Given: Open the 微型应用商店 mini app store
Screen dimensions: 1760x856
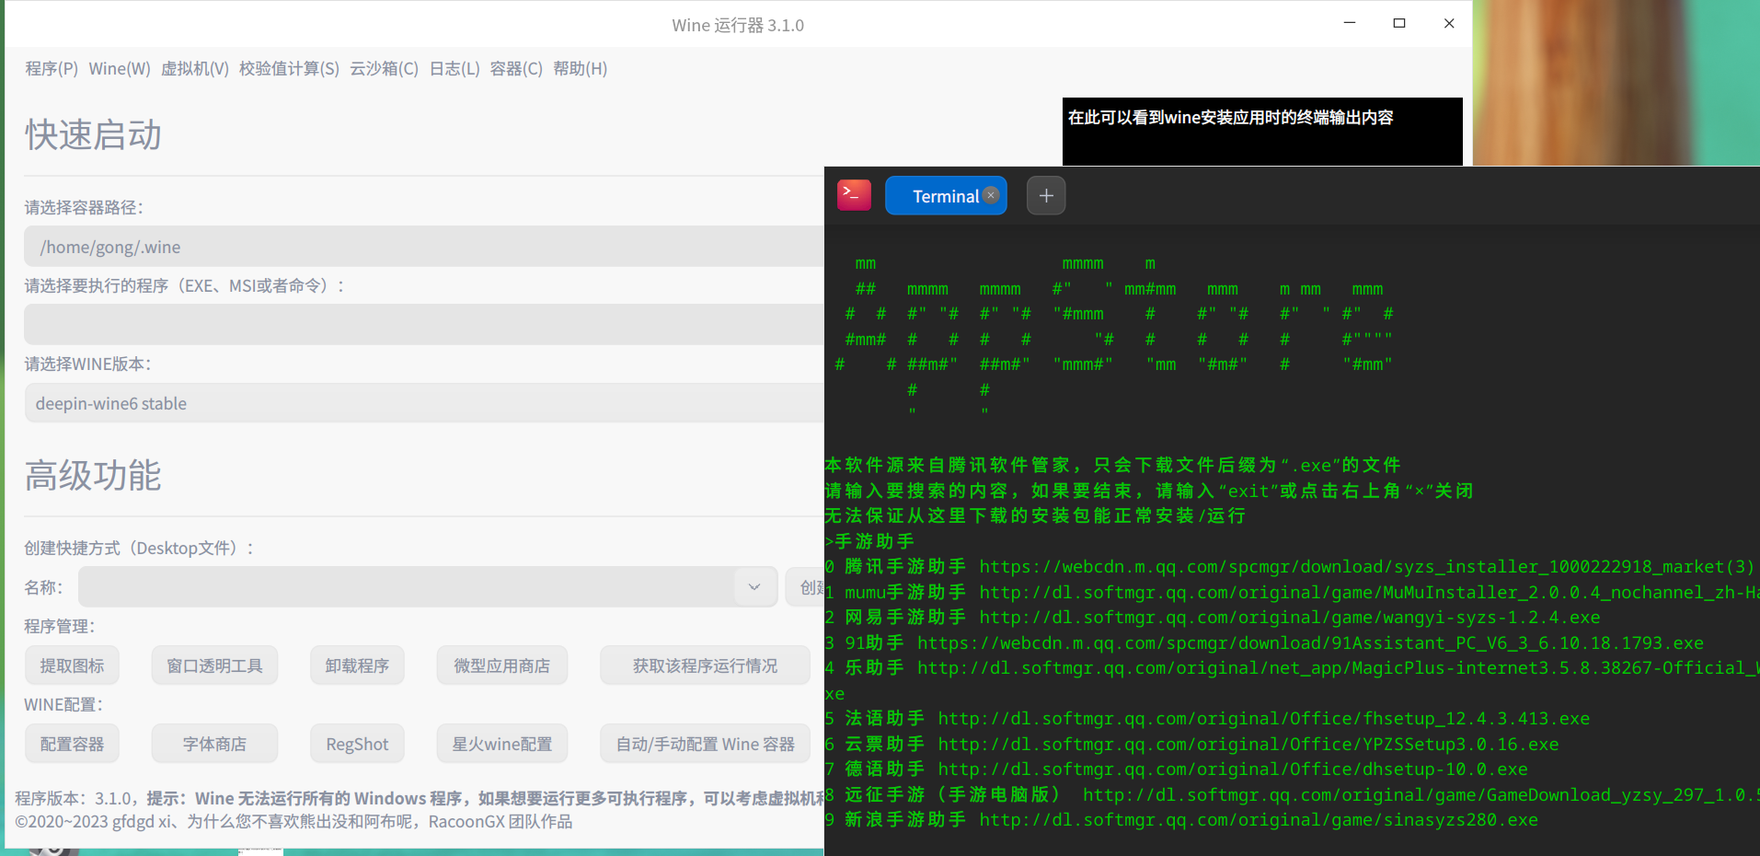Looking at the screenshot, I should click(501, 665).
